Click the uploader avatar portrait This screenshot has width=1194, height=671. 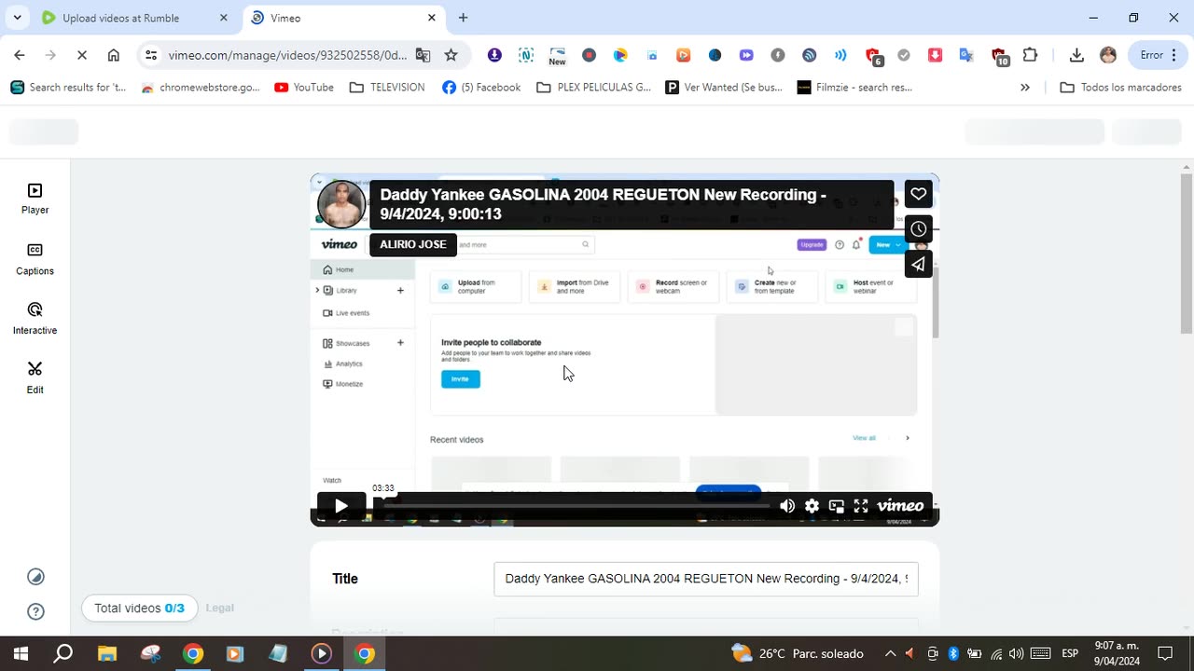pyautogui.click(x=341, y=205)
